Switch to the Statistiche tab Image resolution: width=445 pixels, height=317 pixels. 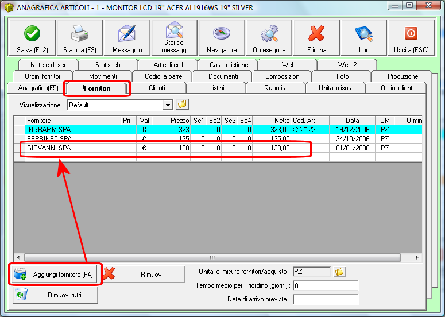click(109, 65)
